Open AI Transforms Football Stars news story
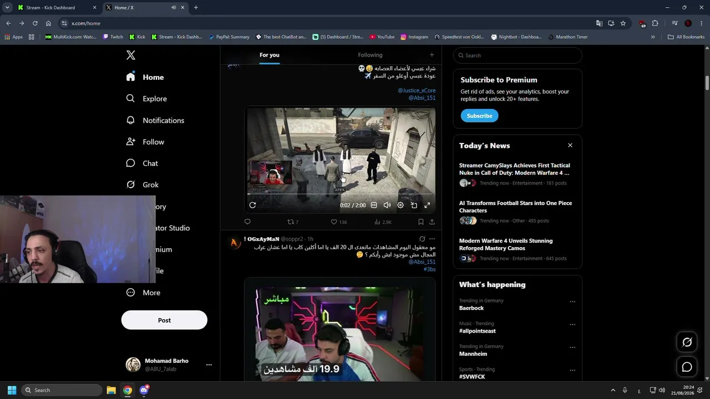Screen dimensions: 710x399 (517, 212)
